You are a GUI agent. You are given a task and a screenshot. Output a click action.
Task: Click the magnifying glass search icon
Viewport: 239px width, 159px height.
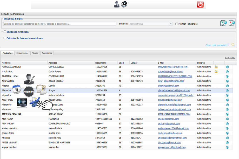coord(233,45)
